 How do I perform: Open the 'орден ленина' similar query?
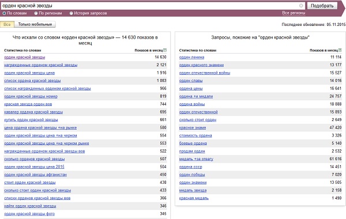(x=191, y=57)
